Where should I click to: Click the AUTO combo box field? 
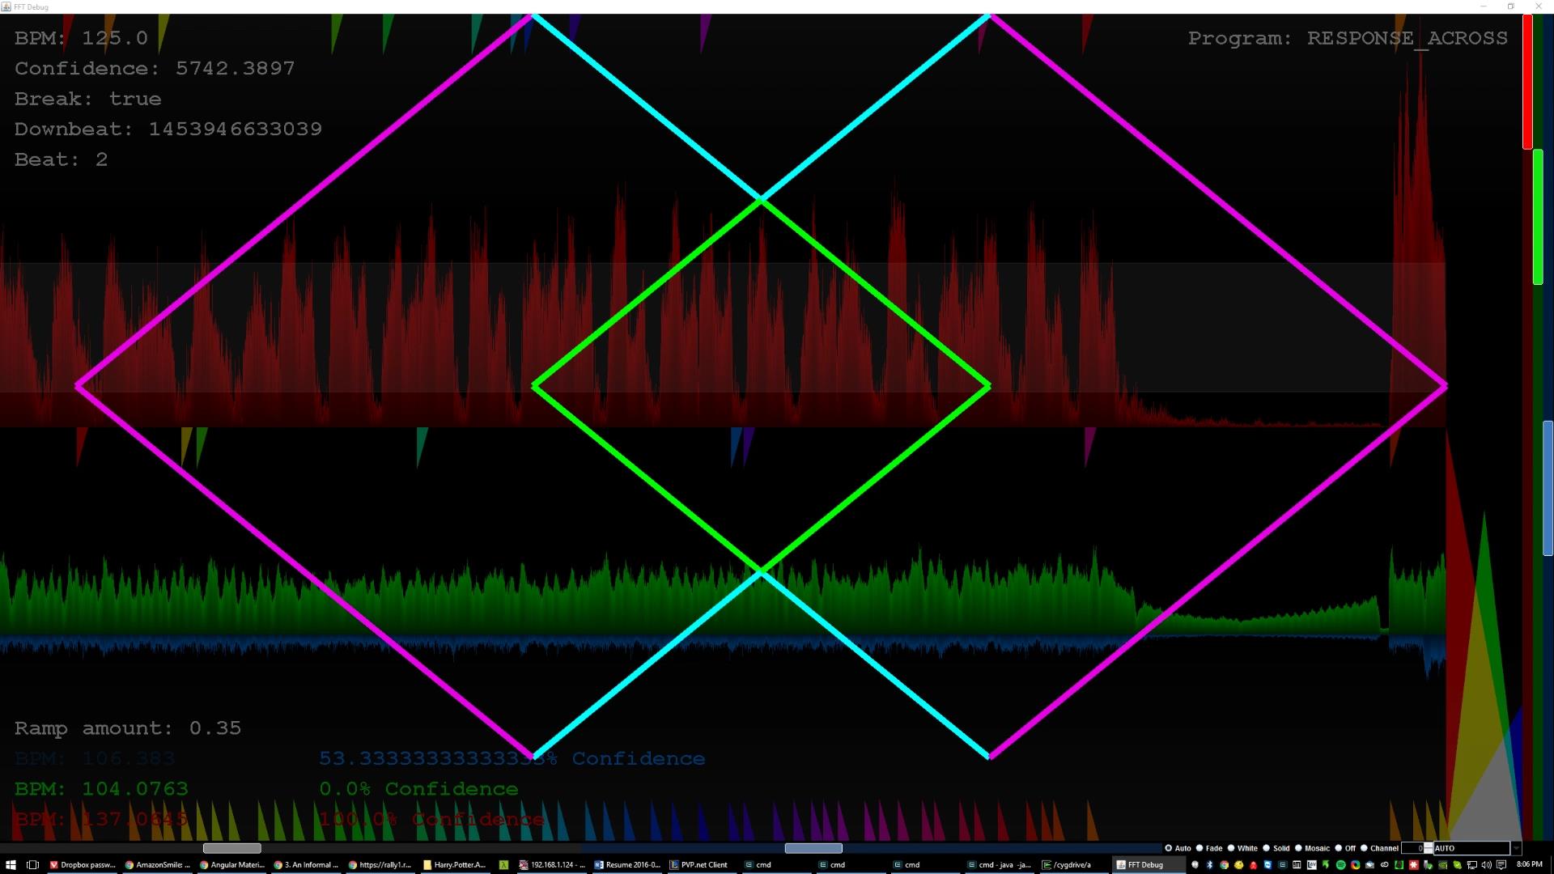(x=1470, y=848)
